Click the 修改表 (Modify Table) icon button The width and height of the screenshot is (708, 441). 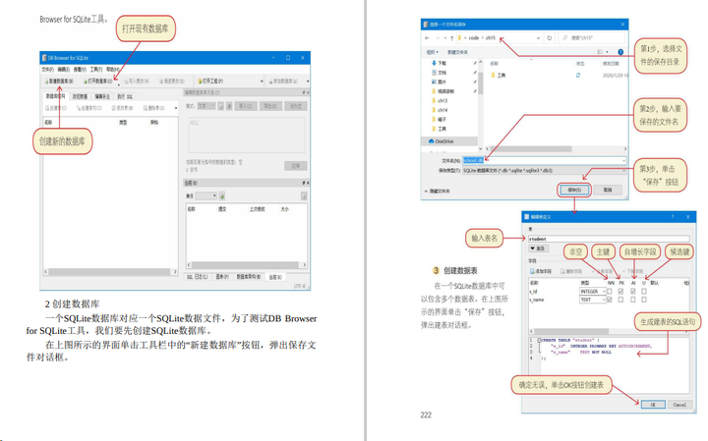[122, 108]
